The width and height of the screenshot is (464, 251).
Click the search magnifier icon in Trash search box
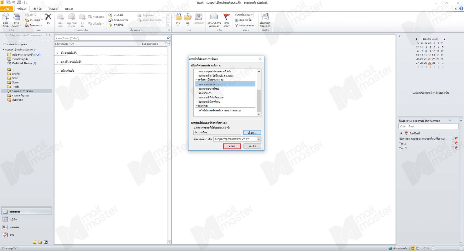coord(168,38)
